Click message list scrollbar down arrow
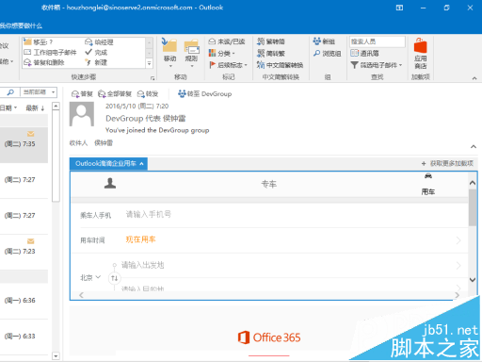The height and width of the screenshot is (362, 482). 56,356
